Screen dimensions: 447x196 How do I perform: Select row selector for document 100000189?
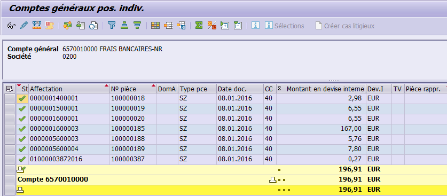(10, 149)
